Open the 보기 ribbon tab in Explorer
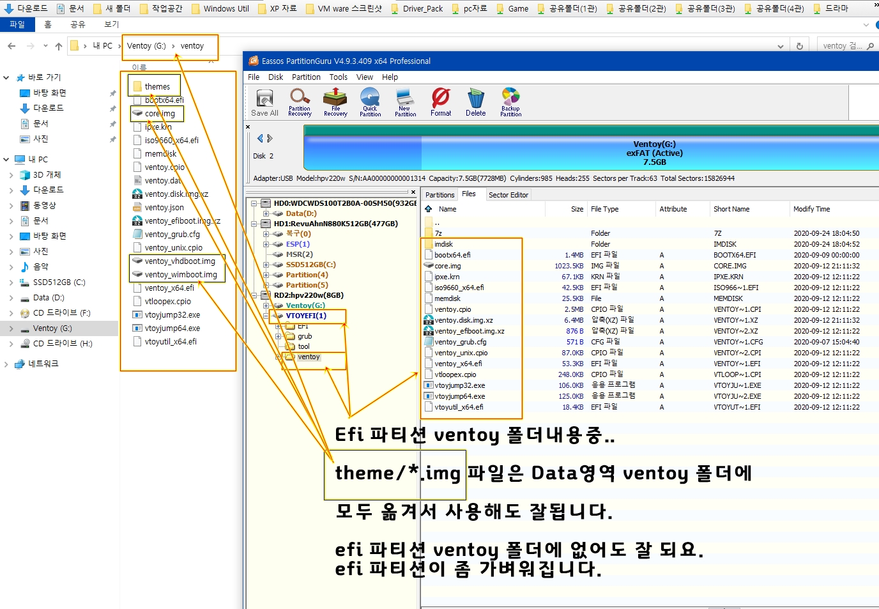This screenshot has height=609, width=879. tap(112, 24)
